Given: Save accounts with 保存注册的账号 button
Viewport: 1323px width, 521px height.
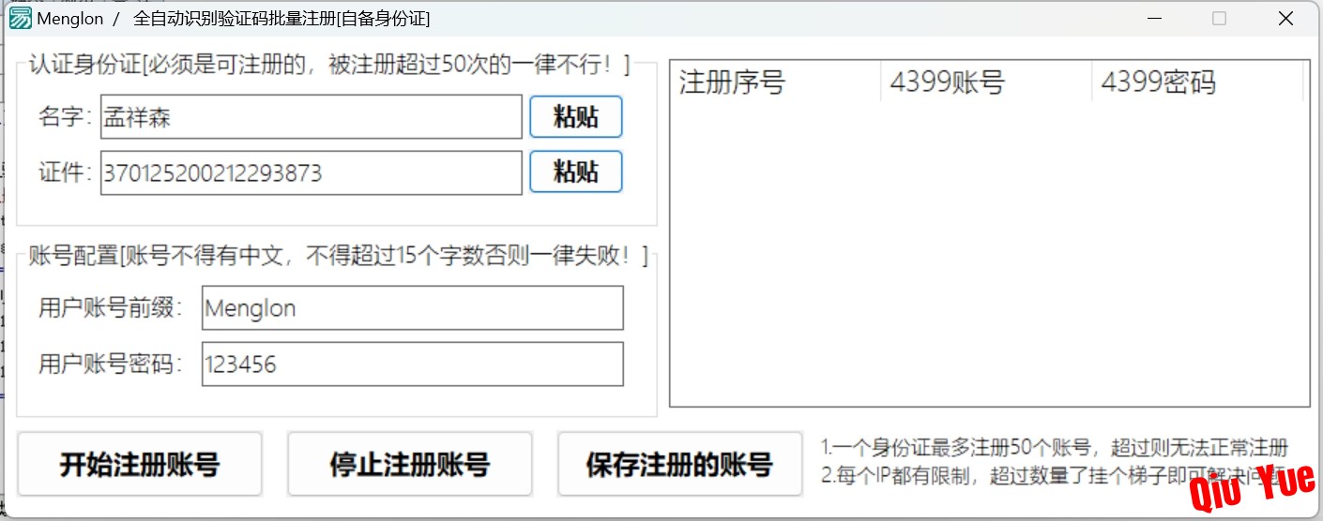Looking at the screenshot, I should pos(680,464).
